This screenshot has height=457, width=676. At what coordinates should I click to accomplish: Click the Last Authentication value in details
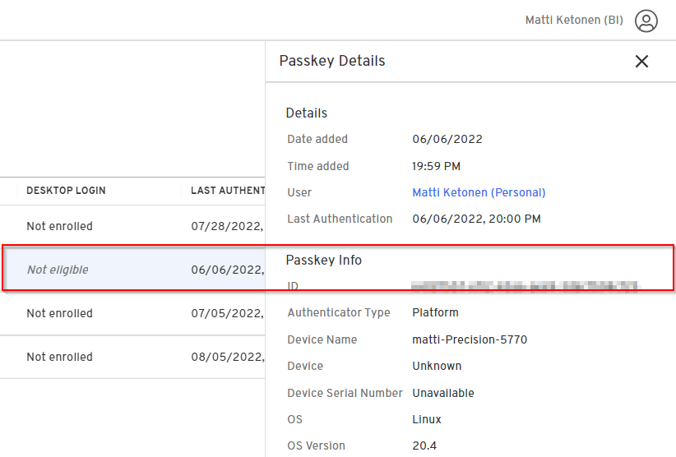click(x=476, y=219)
